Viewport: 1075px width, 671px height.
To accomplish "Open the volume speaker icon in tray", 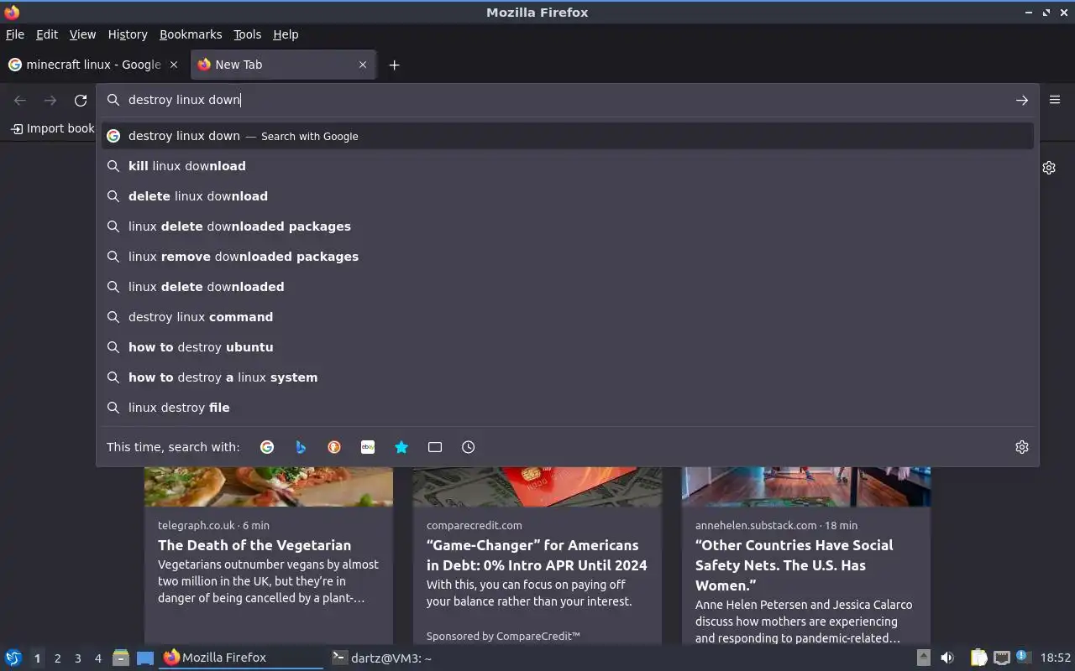I will (947, 658).
